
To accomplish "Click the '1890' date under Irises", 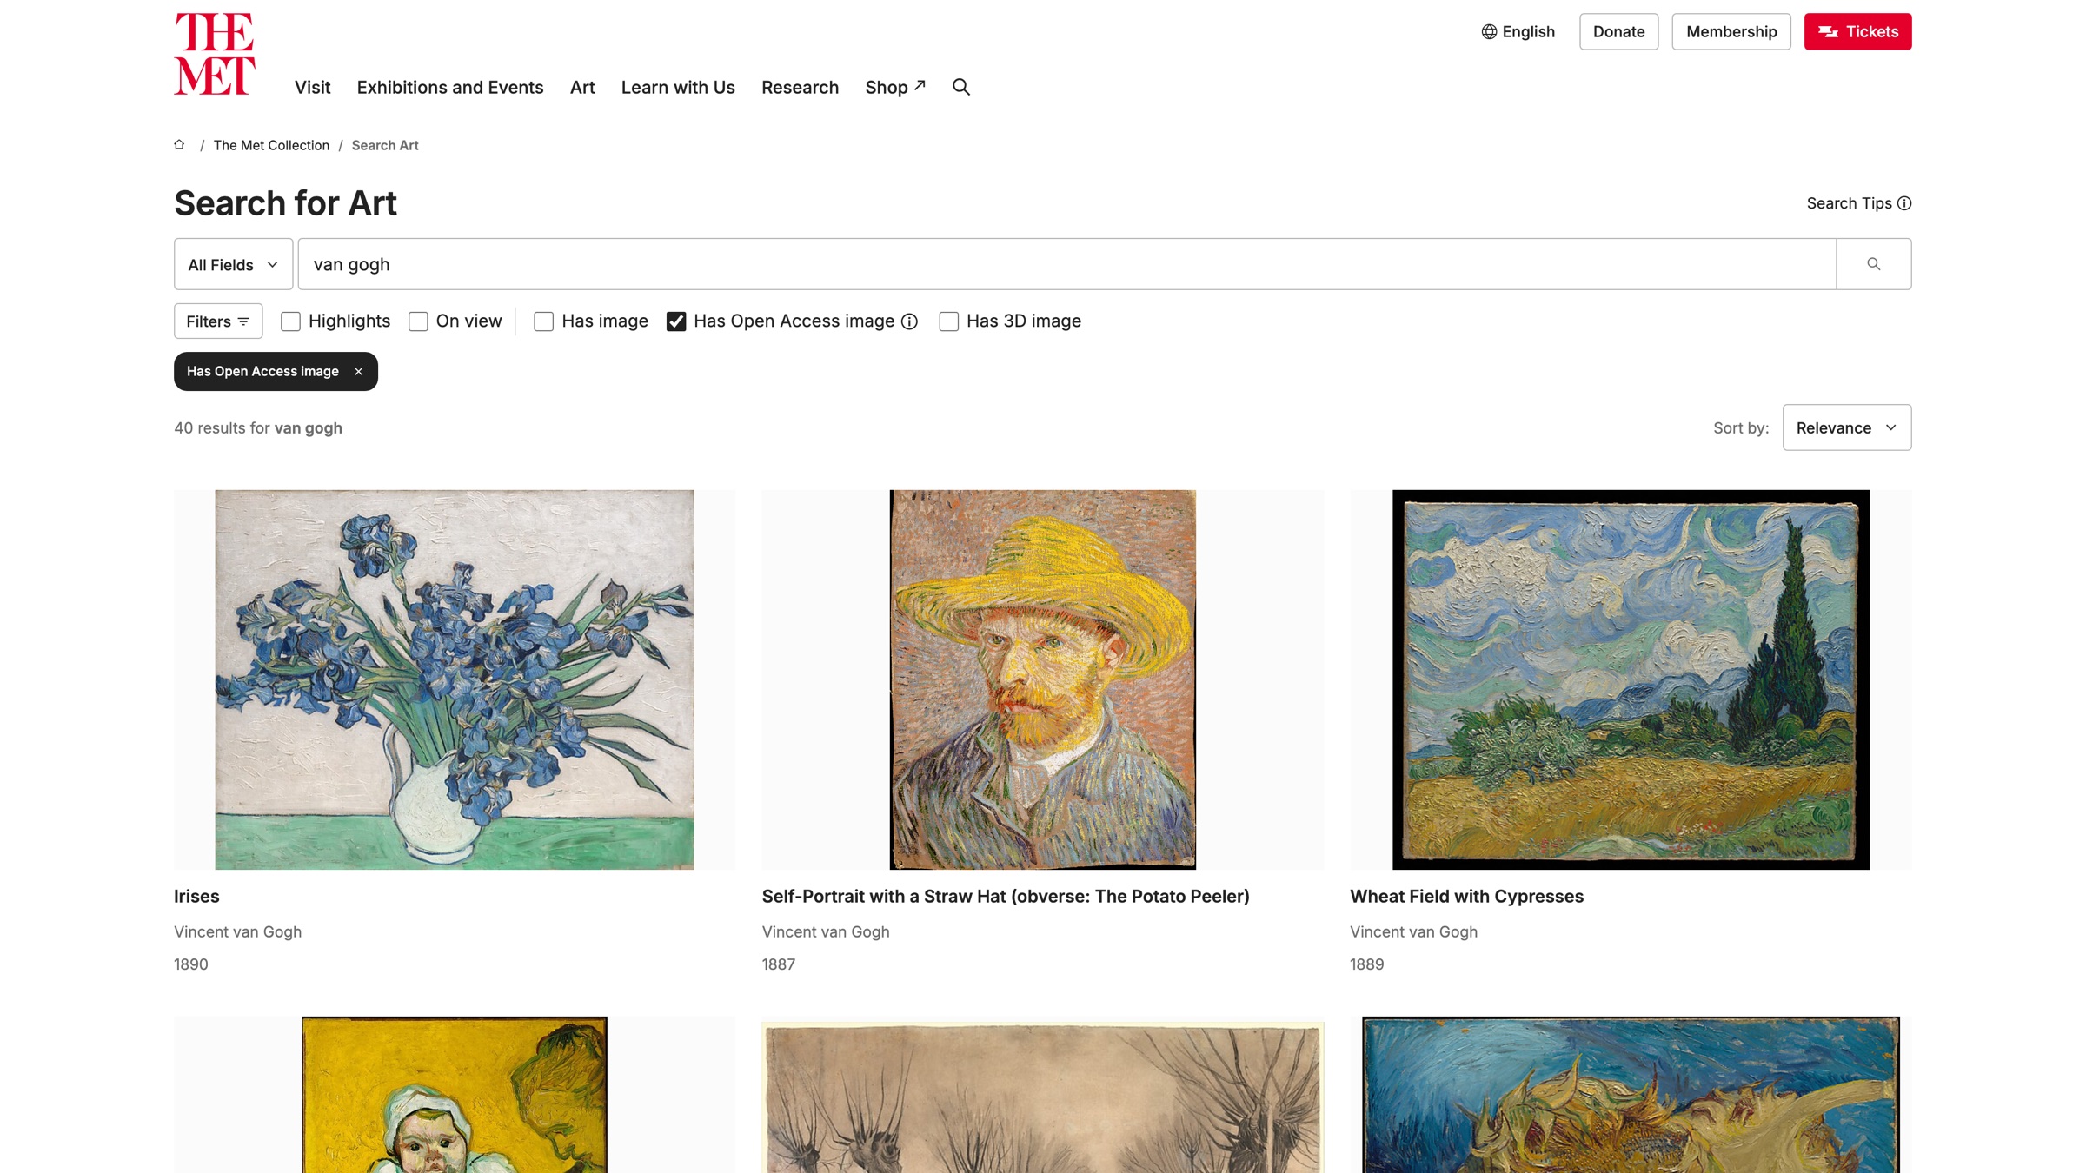I will coord(191,964).
